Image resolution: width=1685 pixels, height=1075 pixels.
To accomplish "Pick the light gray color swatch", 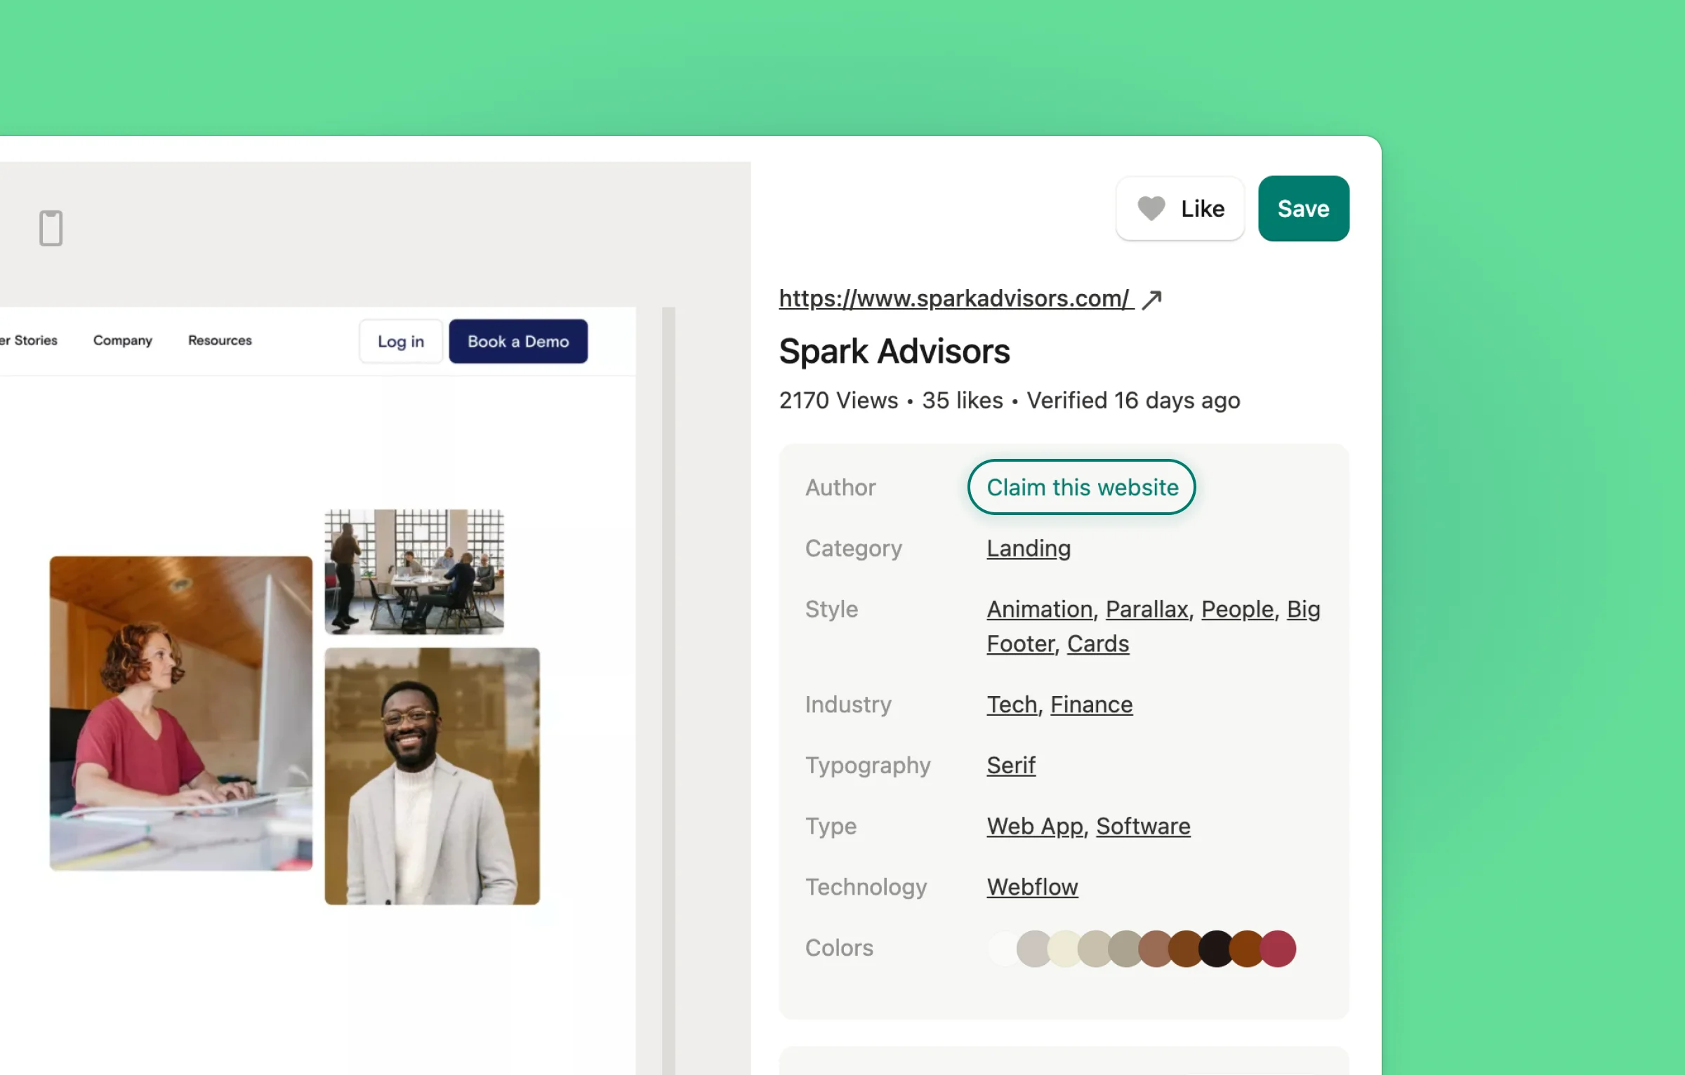I will 1032,949.
